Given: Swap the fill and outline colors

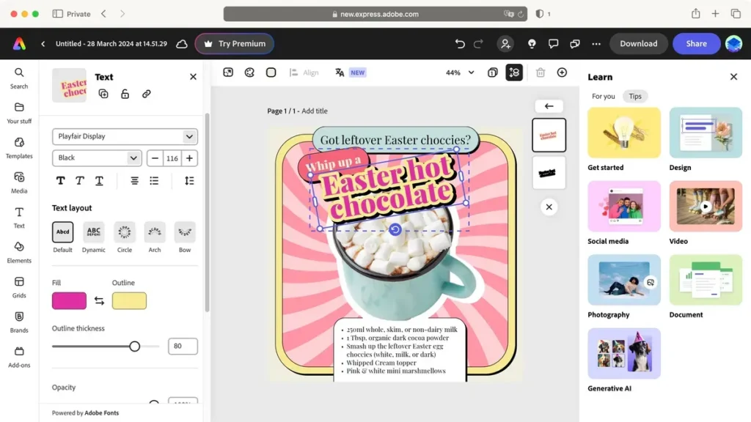Looking at the screenshot, I should click(99, 301).
